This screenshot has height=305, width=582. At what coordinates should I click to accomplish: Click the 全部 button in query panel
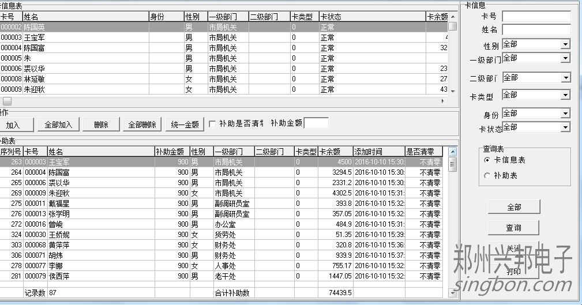coord(513,207)
